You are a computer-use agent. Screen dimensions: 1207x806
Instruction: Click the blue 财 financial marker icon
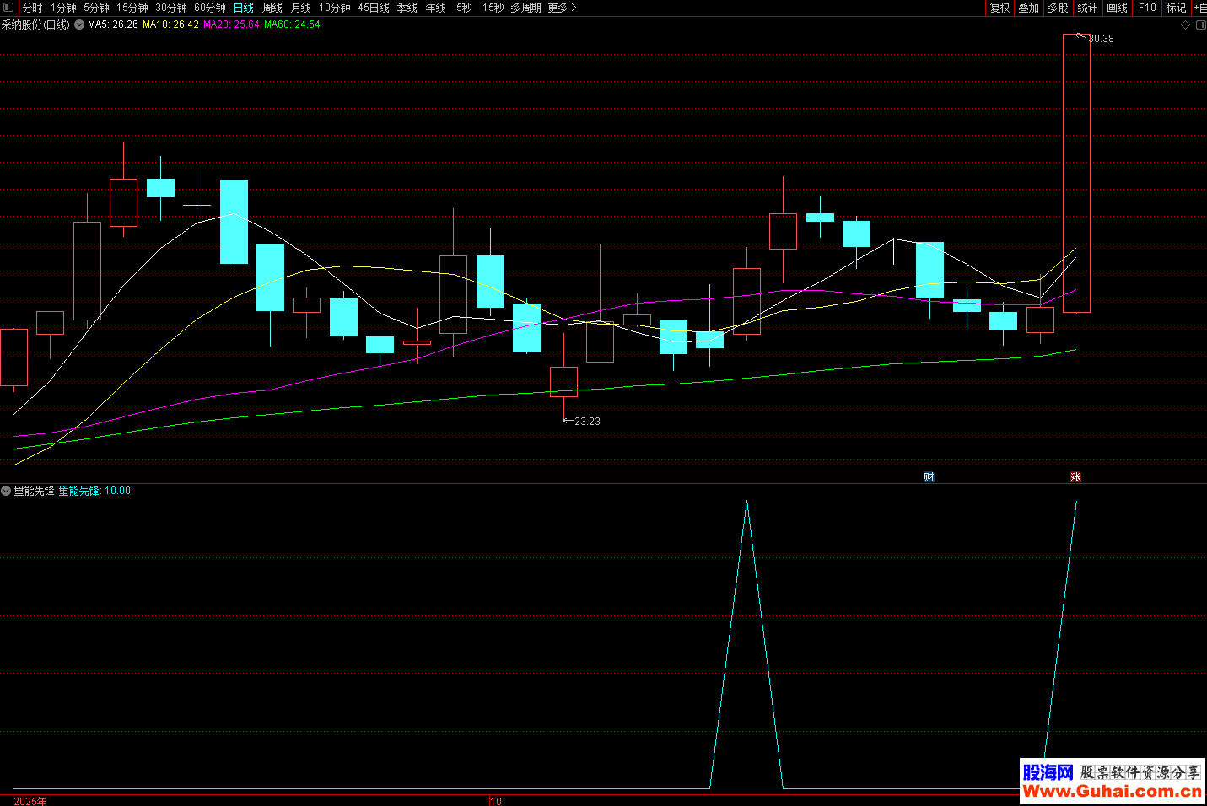click(929, 477)
